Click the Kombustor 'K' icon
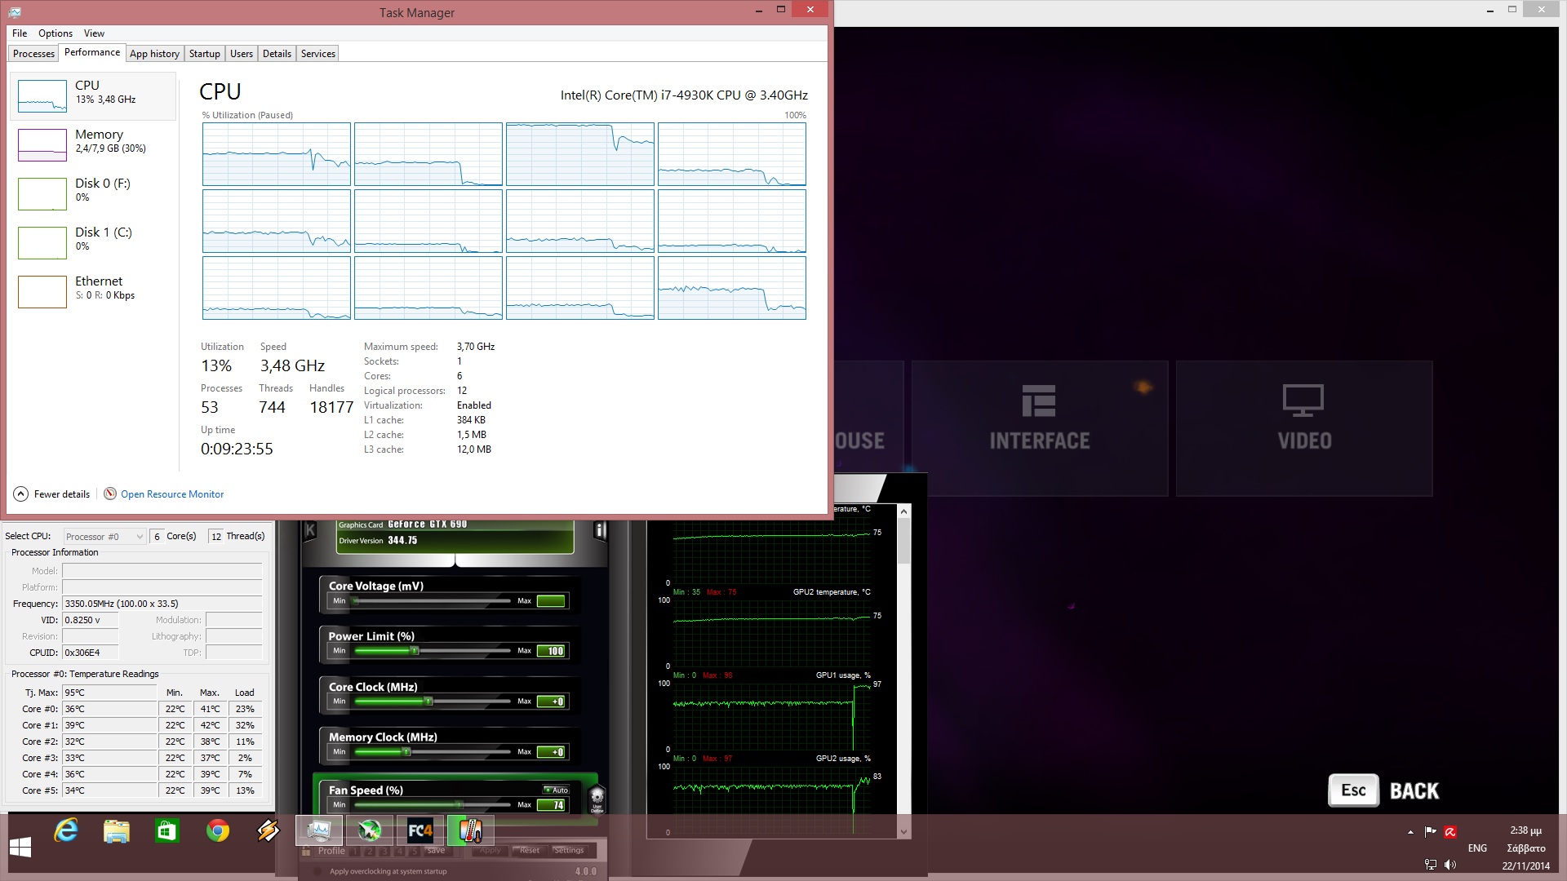Viewport: 1567px width, 881px height. click(310, 531)
